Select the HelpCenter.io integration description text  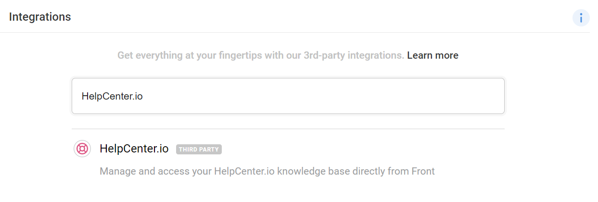(x=267, y=171)
